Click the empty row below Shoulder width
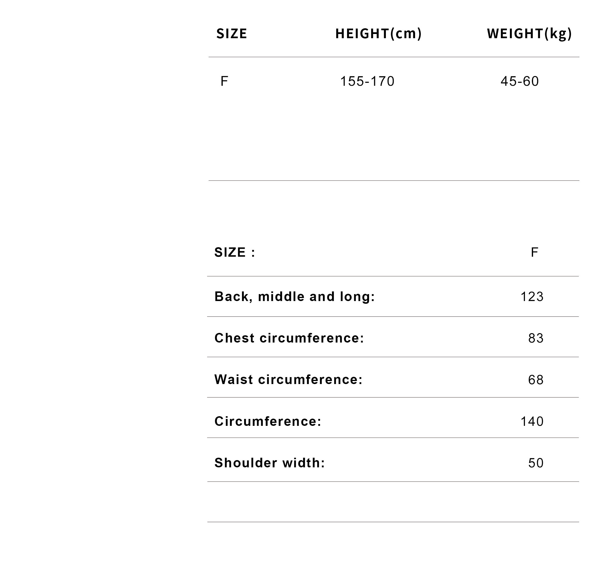The height and width of the screenshot is (575, 602). click(x=393, y=502)
